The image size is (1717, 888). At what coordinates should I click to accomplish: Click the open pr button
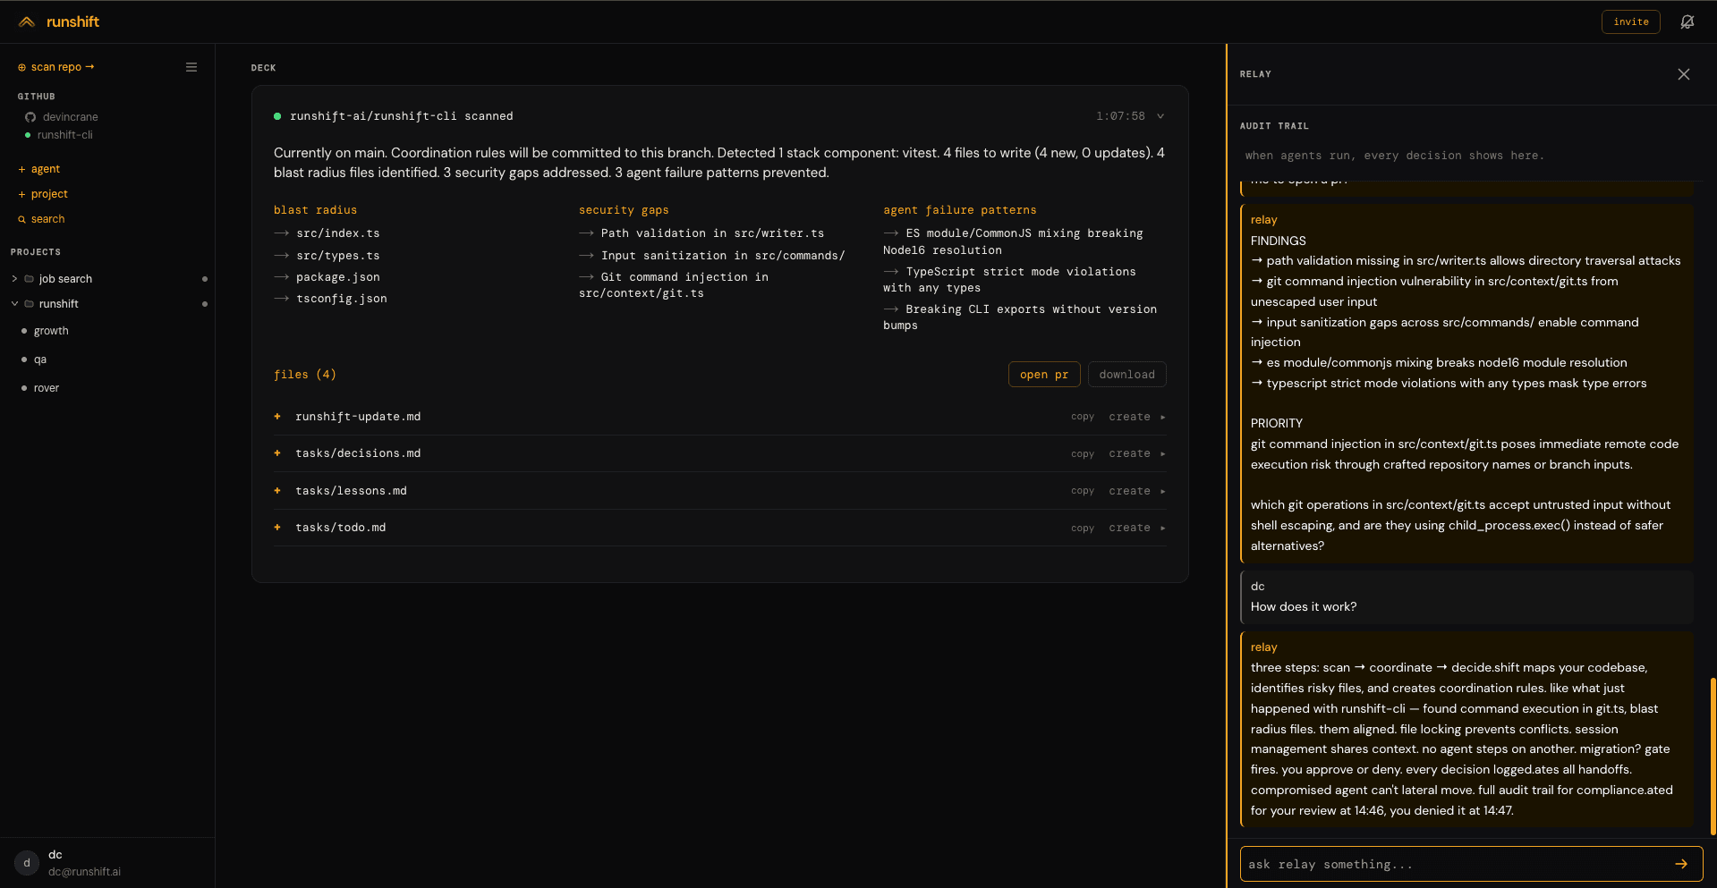tap(1044, 375)
